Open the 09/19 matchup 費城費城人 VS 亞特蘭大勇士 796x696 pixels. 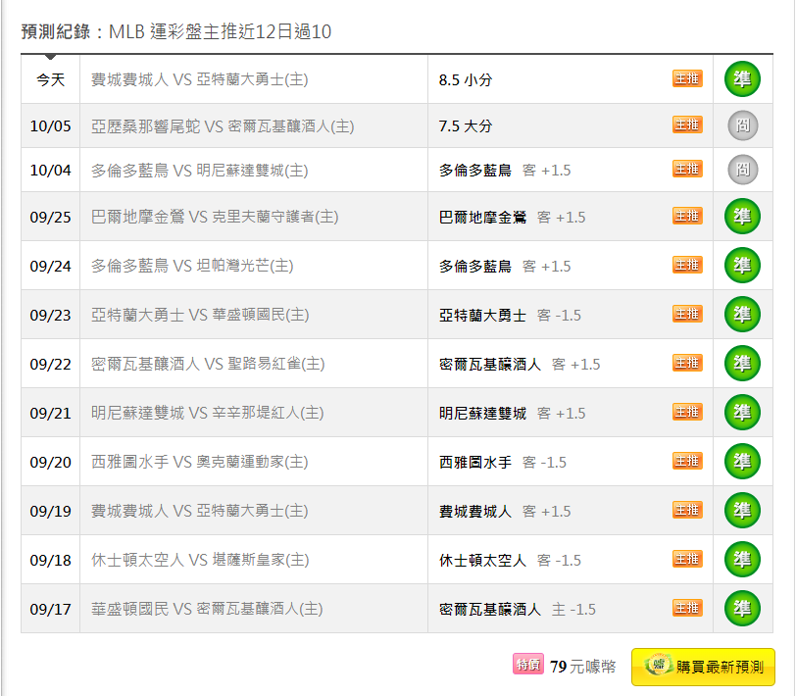(x=200, y=511)
